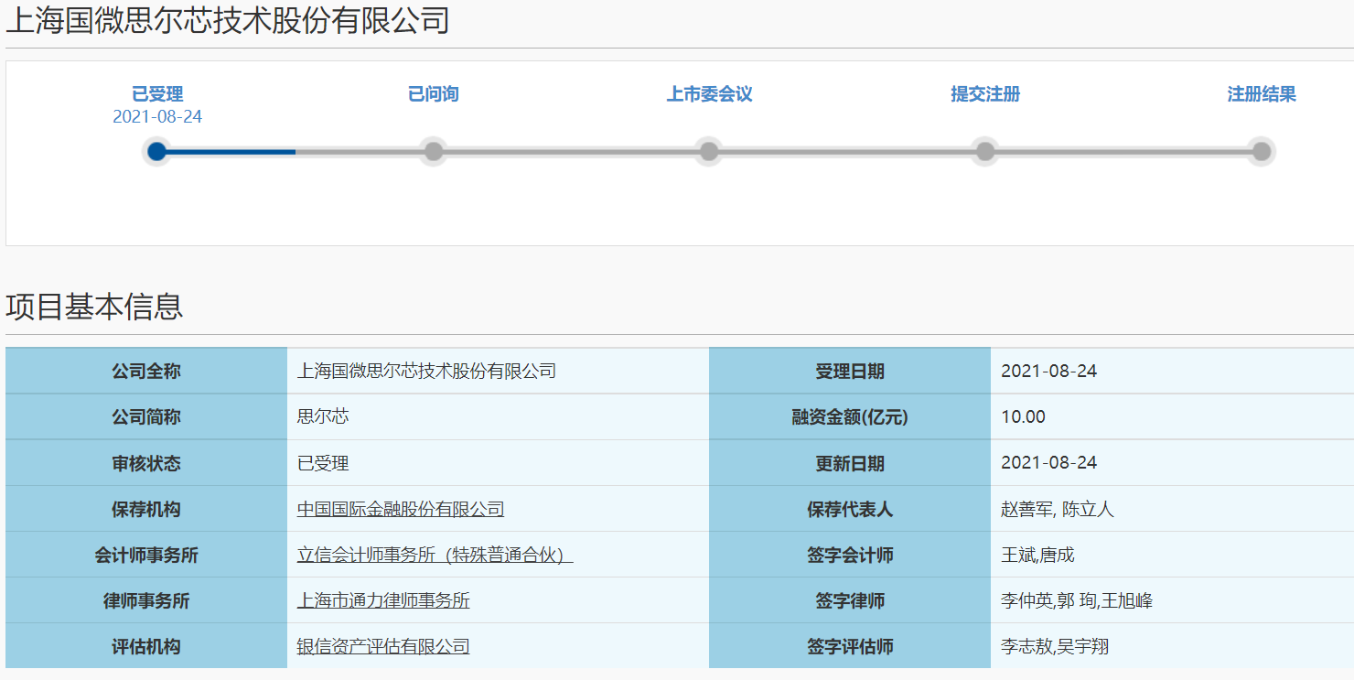Click the 保荐机构 header cell
This screenshot has width=1354, height=680.
[x=146, y=508]
